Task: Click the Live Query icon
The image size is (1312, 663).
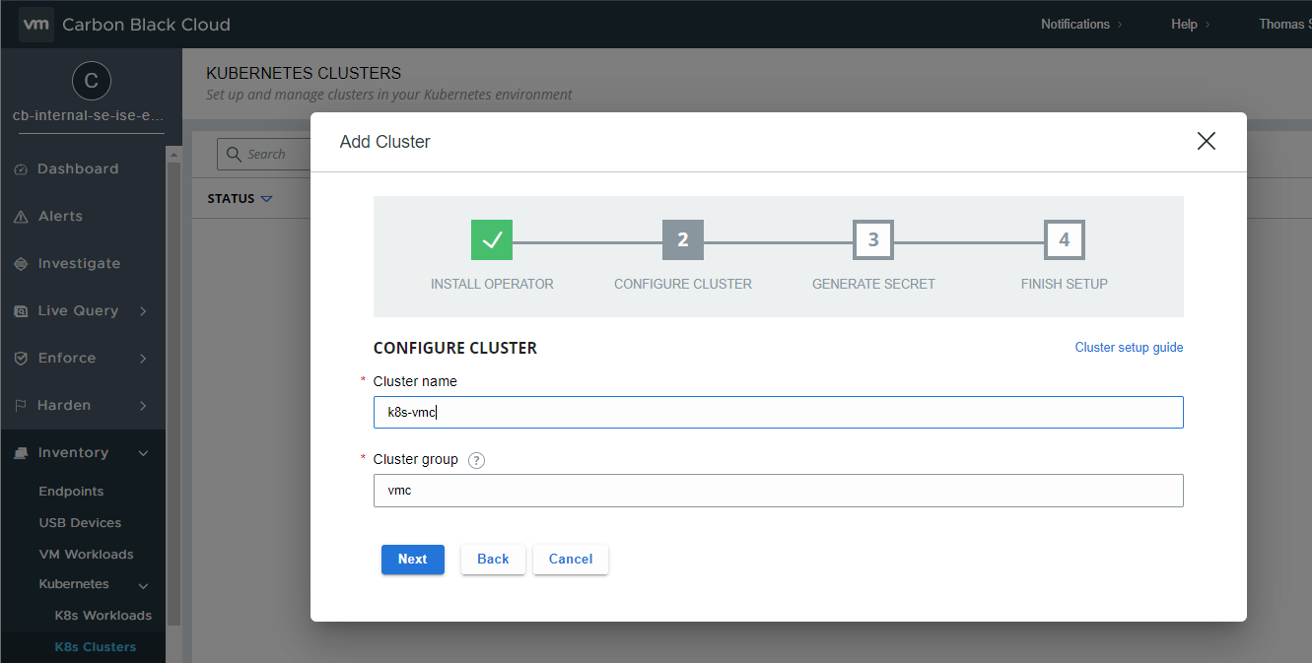Action: [x=21, y=311]
